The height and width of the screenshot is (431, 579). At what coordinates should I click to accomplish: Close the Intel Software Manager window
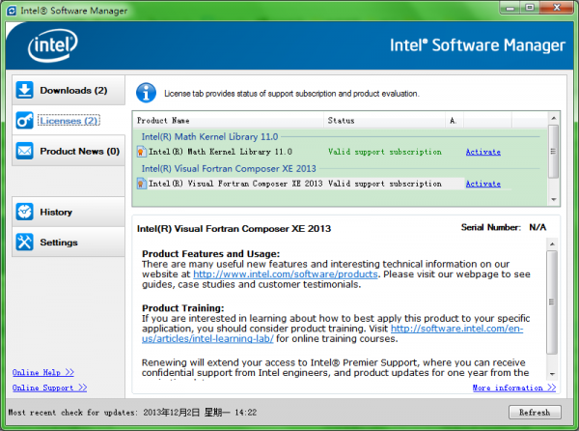(557, 8)
